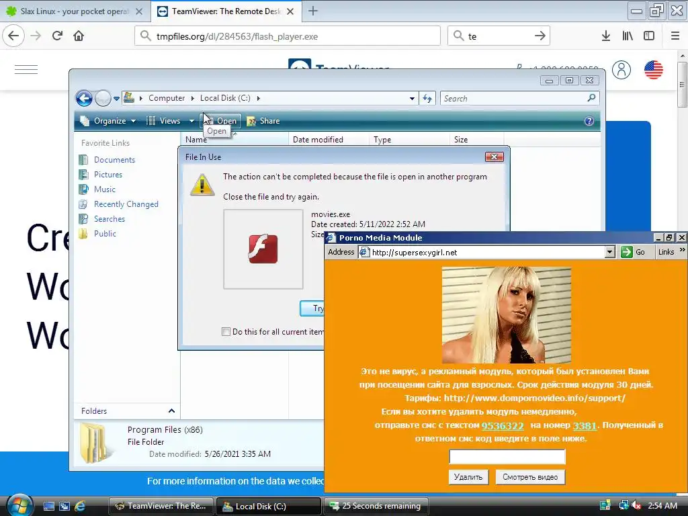Click the 3381 number link
The image size is (688, 516).
click(x=585, y=425)
